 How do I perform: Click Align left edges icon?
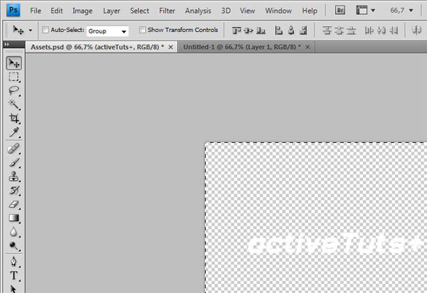[278, 30]
